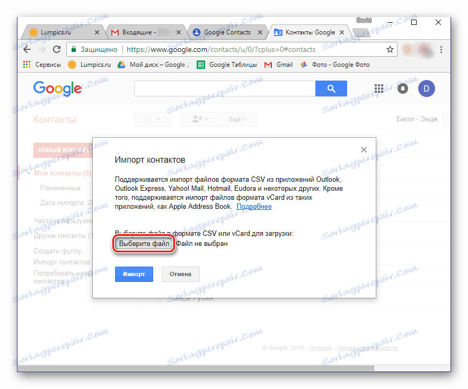Reload the page with refresh icon
468x389 pixels.
pos(57,49)
